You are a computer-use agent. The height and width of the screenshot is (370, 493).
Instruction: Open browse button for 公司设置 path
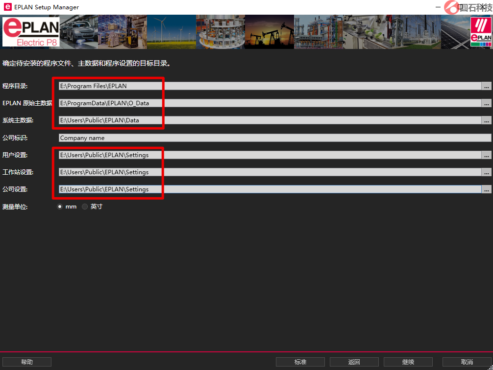click(487, 189)
